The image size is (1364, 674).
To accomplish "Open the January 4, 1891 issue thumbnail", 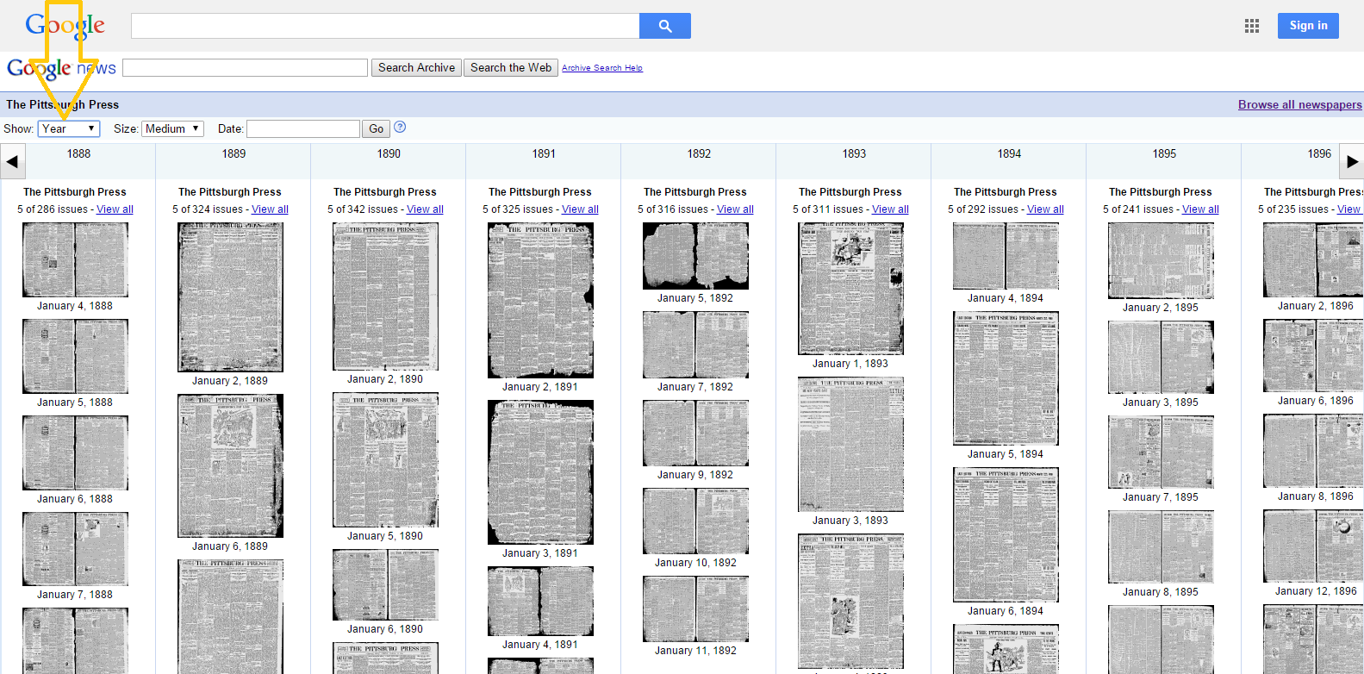I will click(x=540, y=601).
